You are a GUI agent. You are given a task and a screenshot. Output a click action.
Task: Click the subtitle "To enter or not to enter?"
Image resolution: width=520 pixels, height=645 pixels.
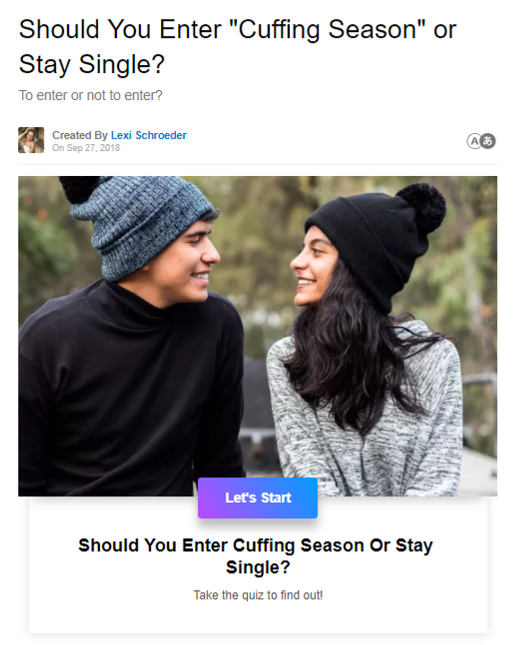tap(90, 96)
